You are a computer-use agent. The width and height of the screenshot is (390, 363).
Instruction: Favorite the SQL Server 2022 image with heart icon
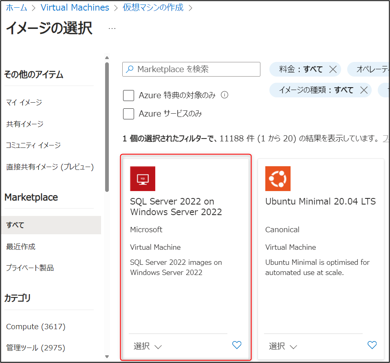coord(237,345)
